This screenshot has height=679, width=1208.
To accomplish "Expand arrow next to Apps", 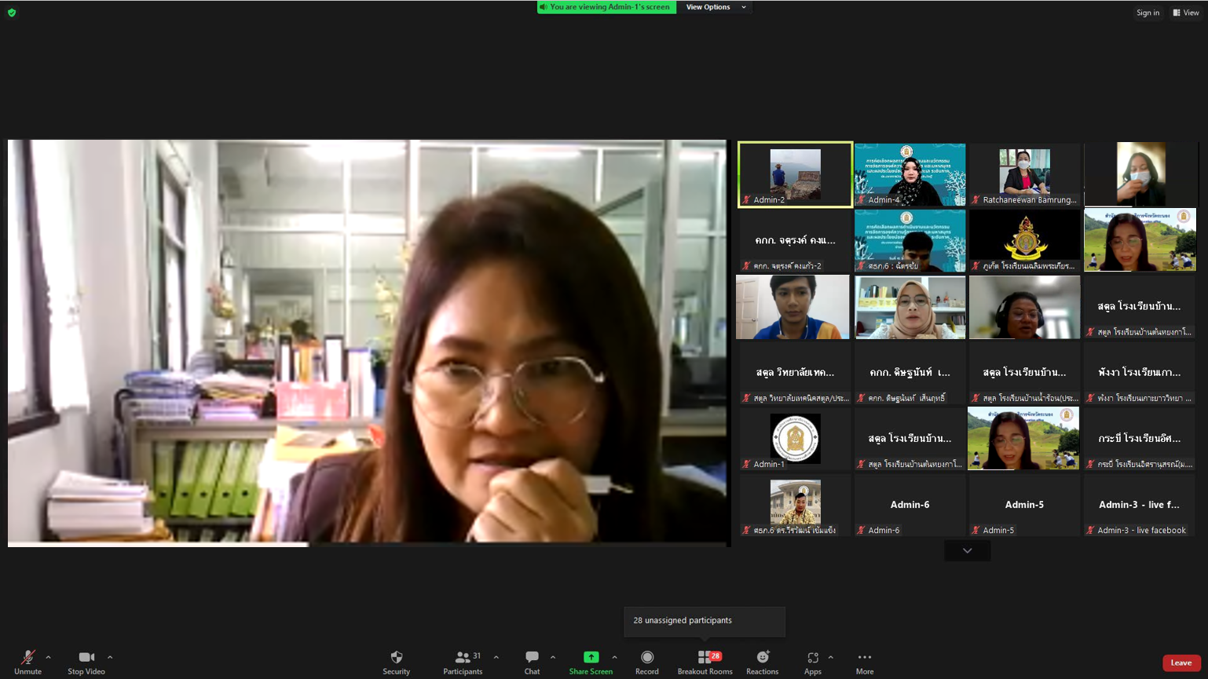I will 831,657.
